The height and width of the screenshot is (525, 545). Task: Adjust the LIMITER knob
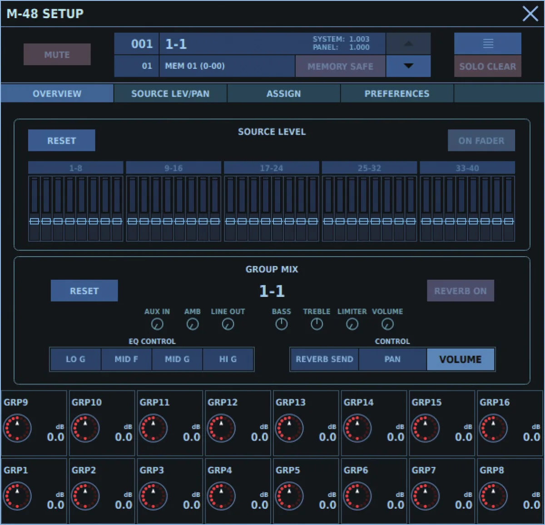pyautogui.click(x=352, y=324)
